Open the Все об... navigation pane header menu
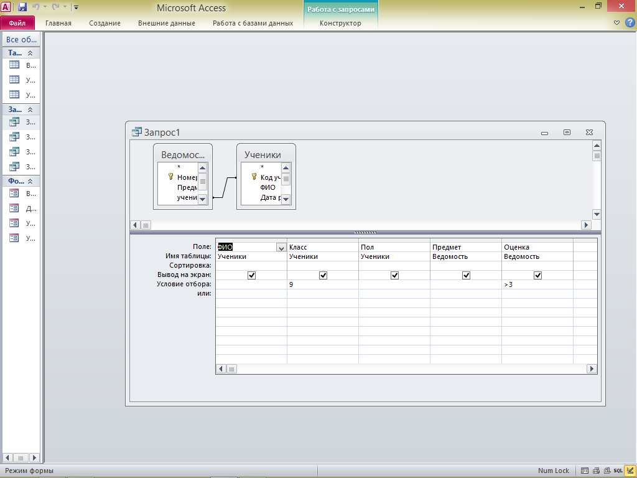Image resolution: width=637 pixels, height=478 pixels. [21, 39]
